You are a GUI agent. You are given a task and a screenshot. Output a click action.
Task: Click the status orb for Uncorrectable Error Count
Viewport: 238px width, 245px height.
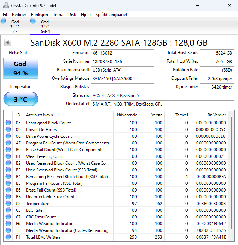tap(8, 196)
